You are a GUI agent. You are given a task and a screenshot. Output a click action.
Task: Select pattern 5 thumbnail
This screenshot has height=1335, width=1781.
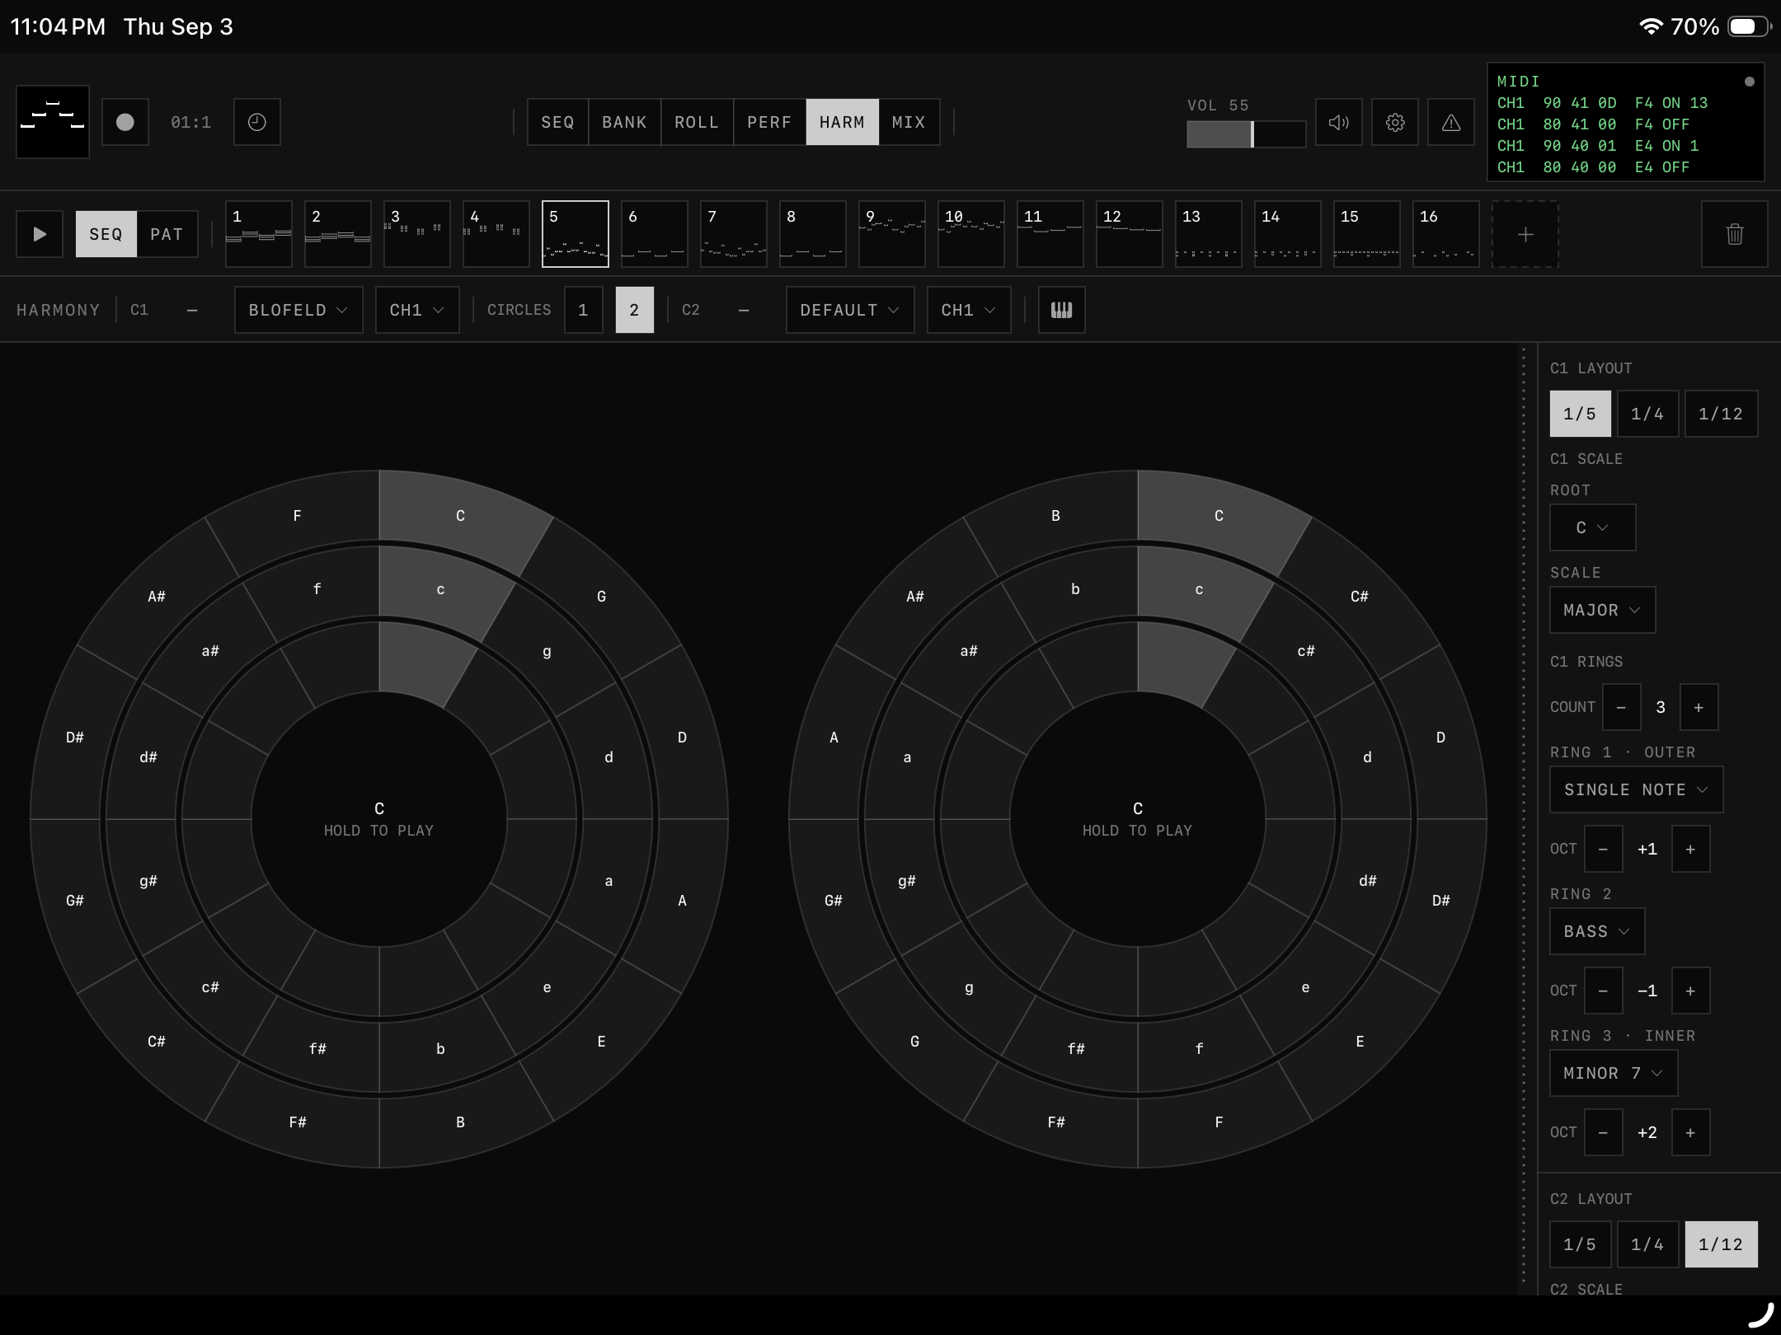[576, 234]
